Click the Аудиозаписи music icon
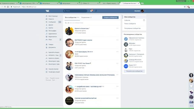Image resolution: width=194 pixels, height=109 pixels. [x=46, y=34]
